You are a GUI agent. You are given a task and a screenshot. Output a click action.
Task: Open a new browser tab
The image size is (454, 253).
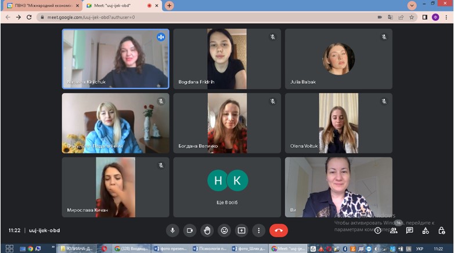[x=169, y=5]
